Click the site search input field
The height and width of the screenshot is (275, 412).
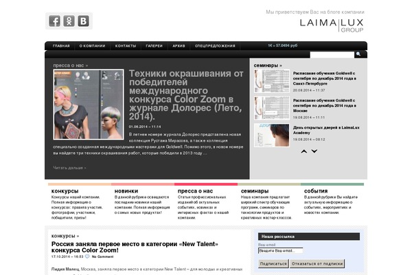pos(332,54)
